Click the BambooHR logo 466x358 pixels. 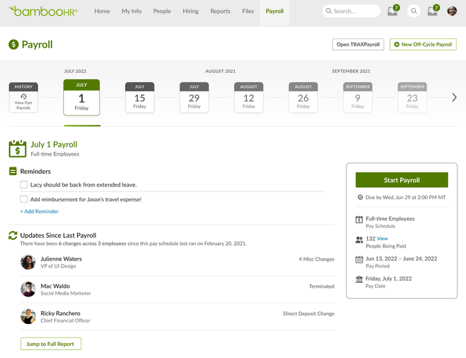[x=43, y=11]
